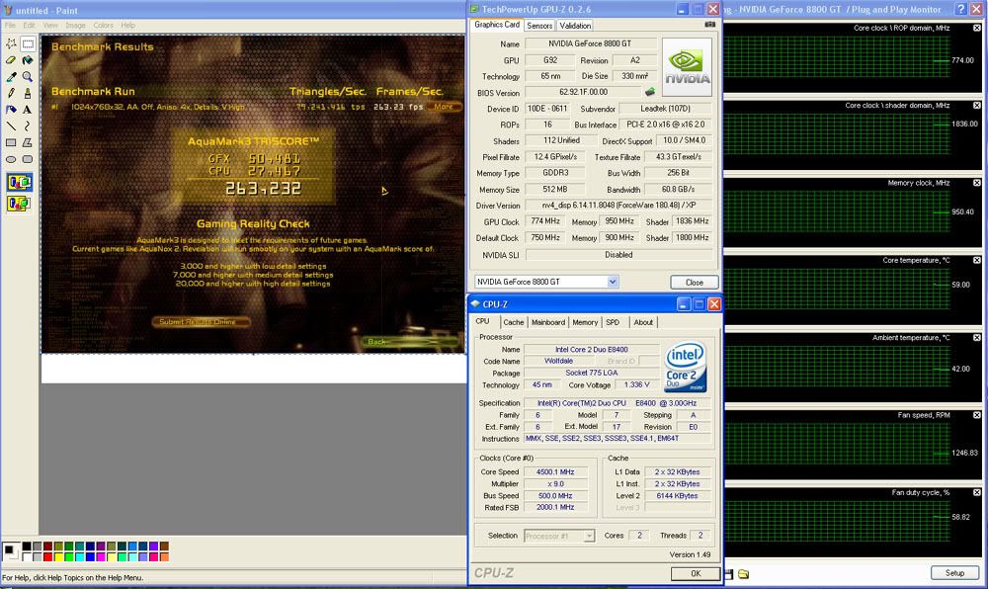Choose the straight Line tool
988x589 pixels.
coord(11,126)
